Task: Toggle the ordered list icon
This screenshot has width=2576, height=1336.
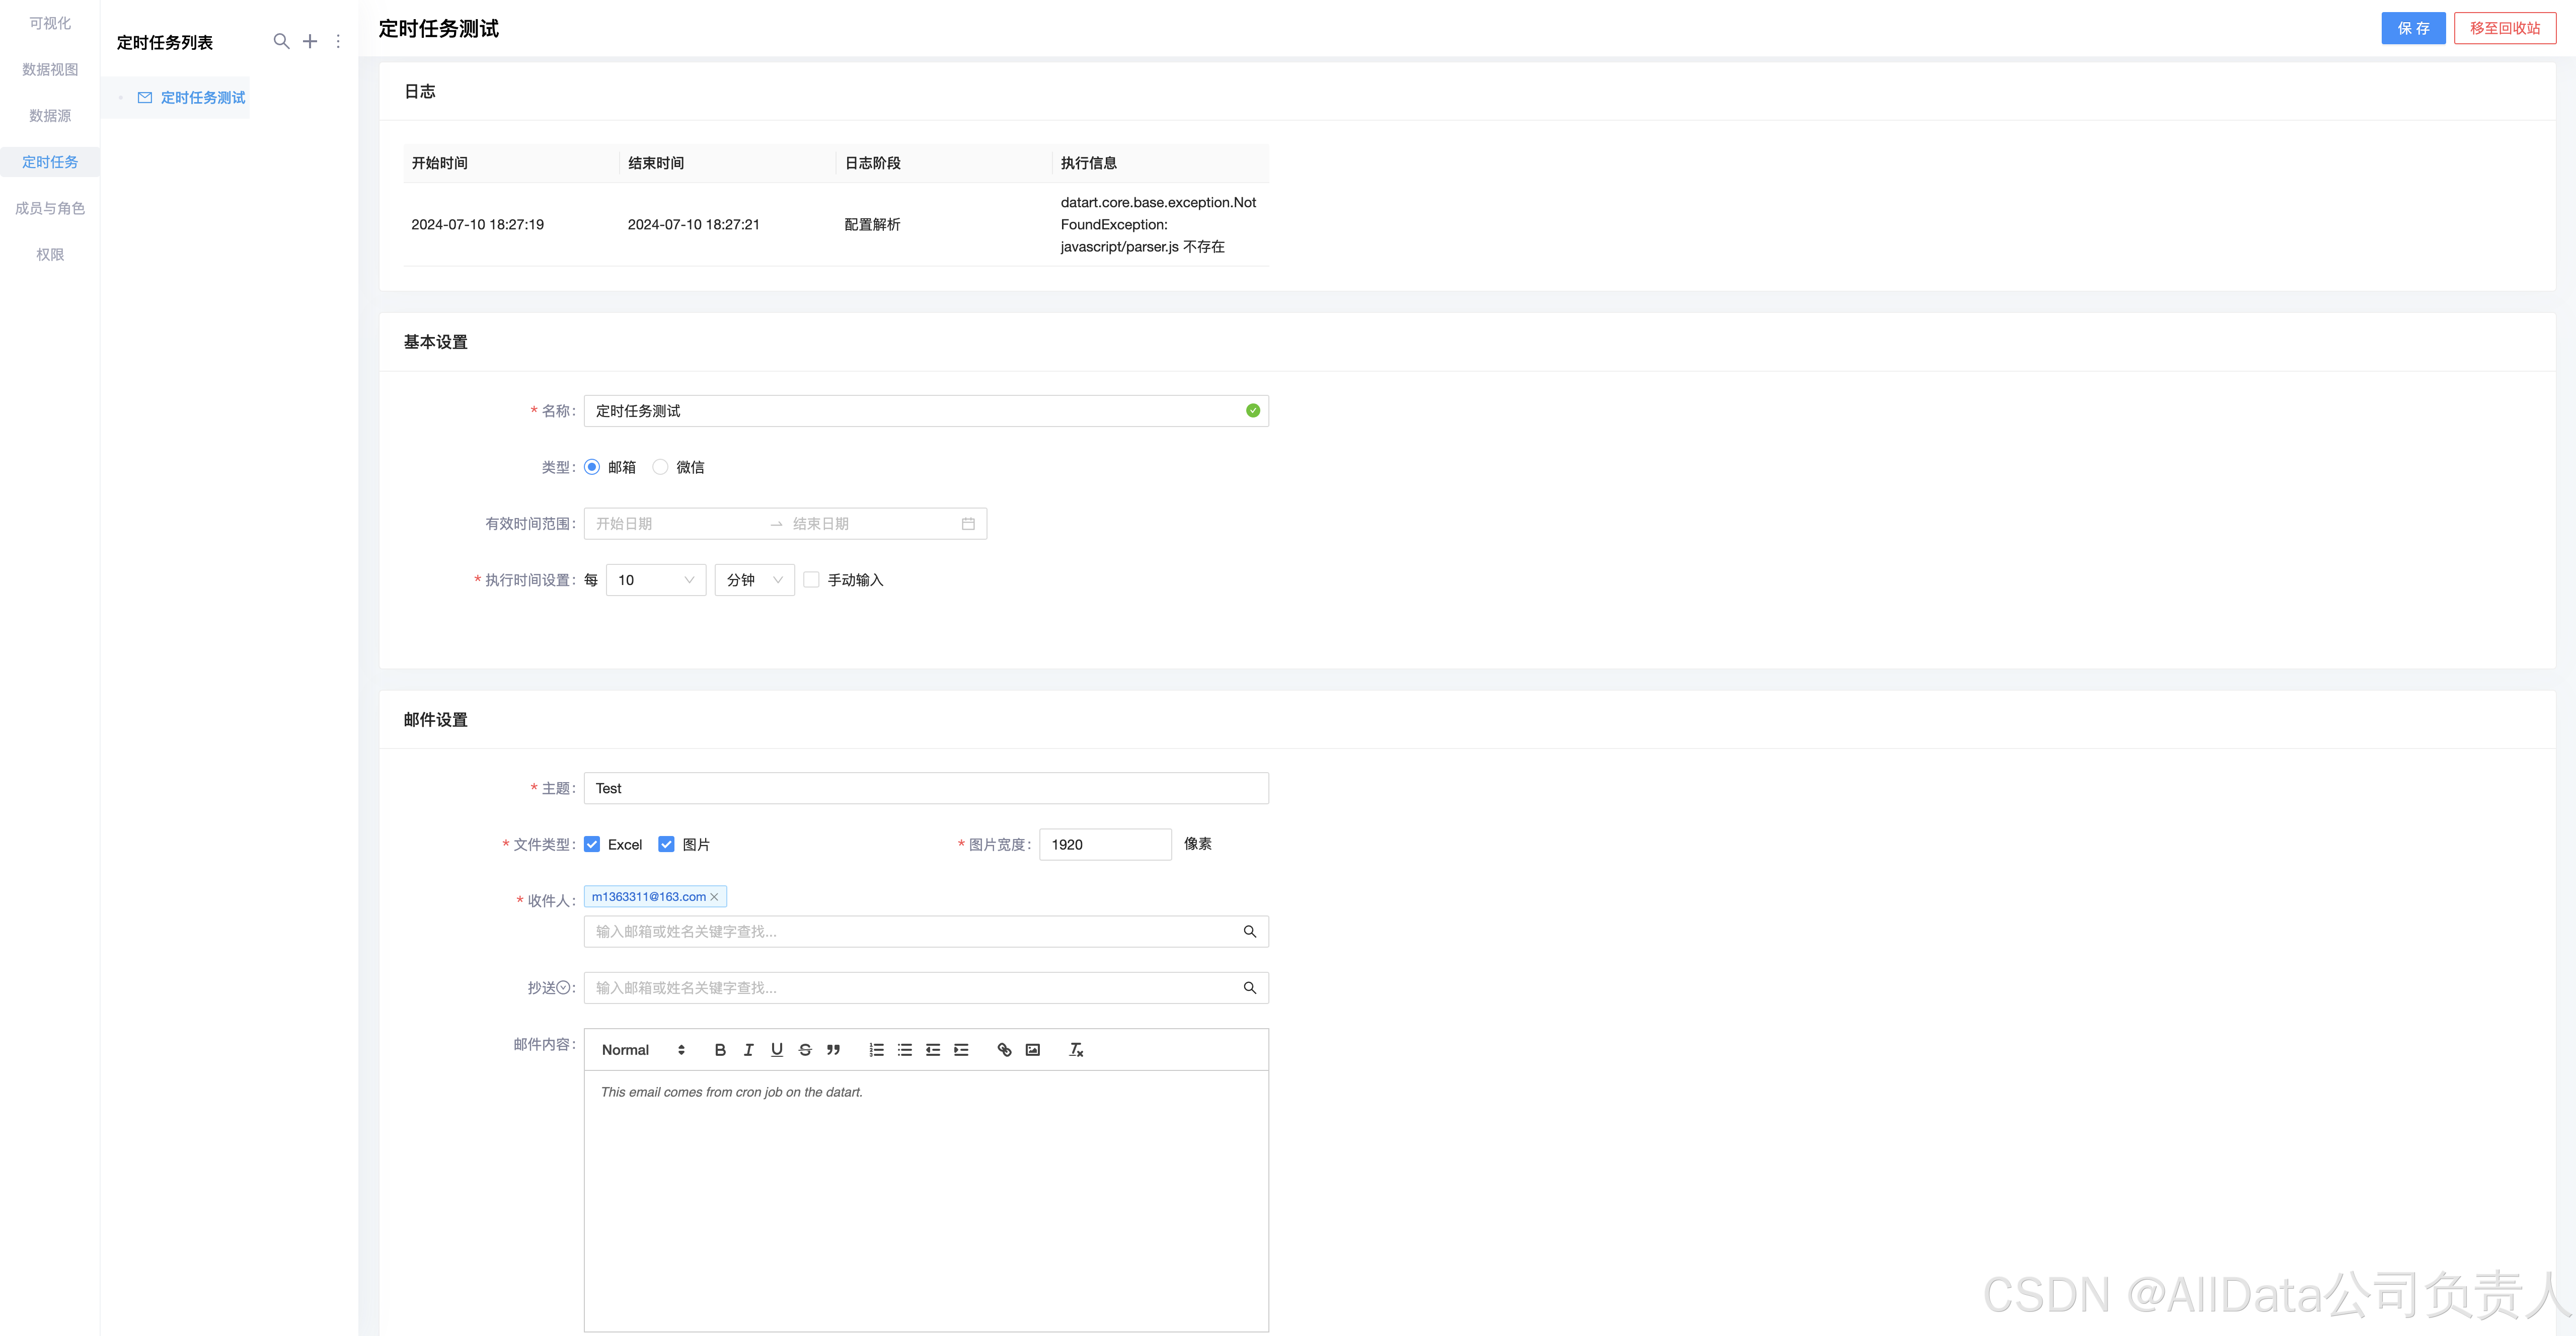Action: click(876, 1049)
